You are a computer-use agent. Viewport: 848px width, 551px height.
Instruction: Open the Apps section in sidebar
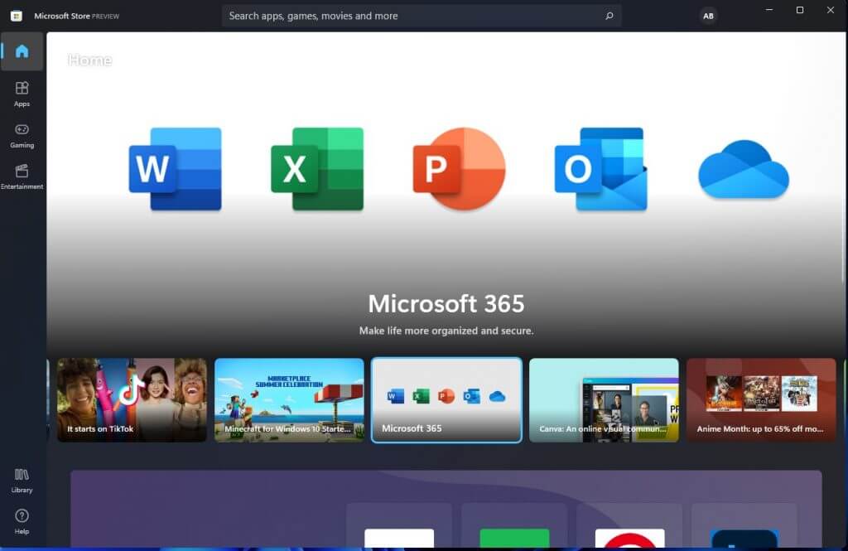point(22,94)
